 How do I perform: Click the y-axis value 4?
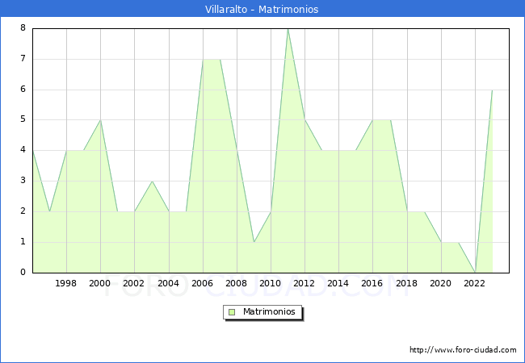click(23, 150)
